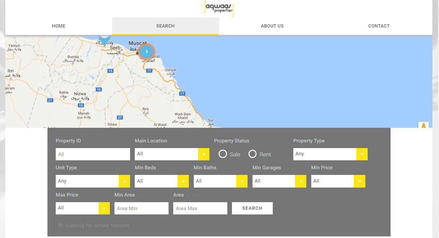Open the cluster marker showing 3 properties
This screenshot has height=238, width=439.
(146, 52)
